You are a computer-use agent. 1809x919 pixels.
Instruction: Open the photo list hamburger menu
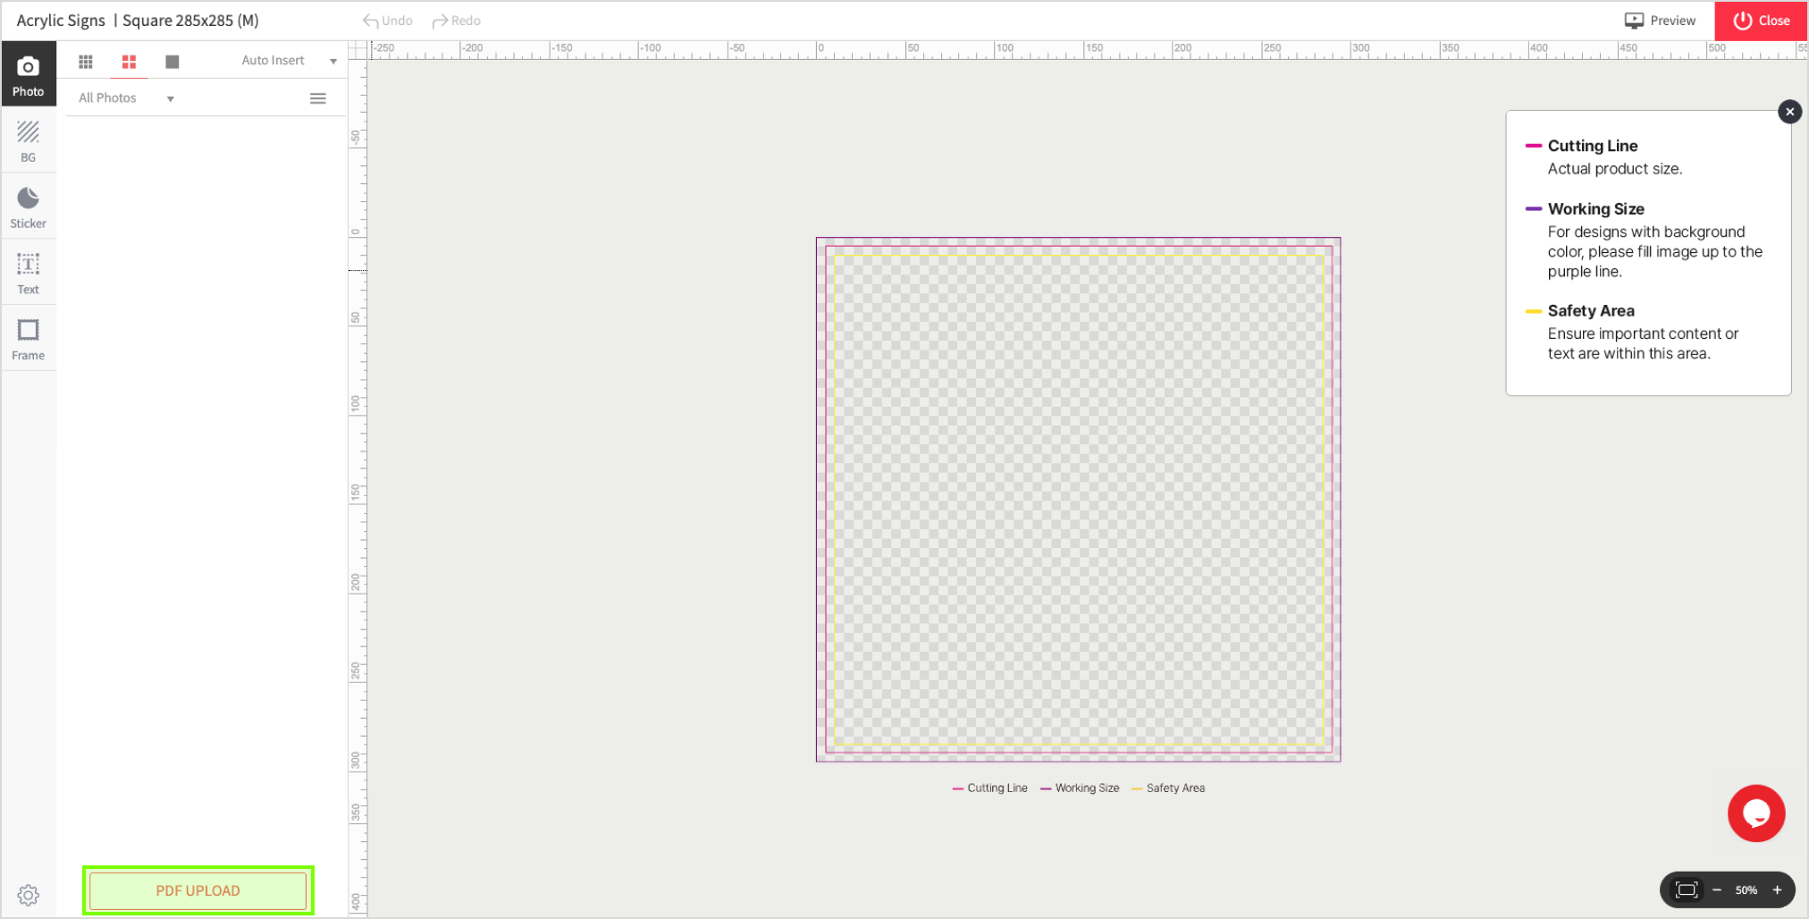(x=317, y=98)
